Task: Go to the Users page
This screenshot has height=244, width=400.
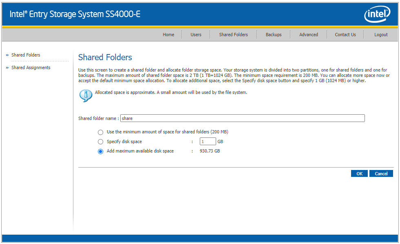Action: (x=196, y=35)
